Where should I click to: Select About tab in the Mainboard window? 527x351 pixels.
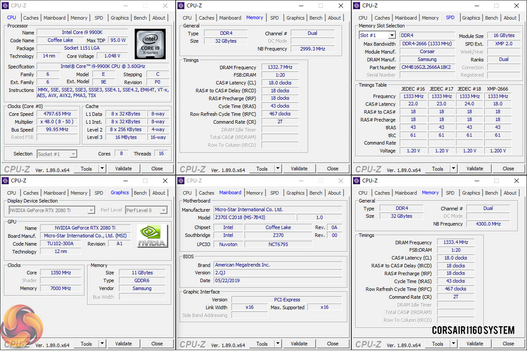[334, 193]
